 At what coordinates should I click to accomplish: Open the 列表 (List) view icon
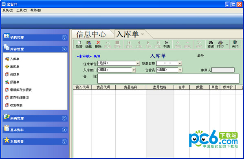pyautogui.click(x=167, y=44)
